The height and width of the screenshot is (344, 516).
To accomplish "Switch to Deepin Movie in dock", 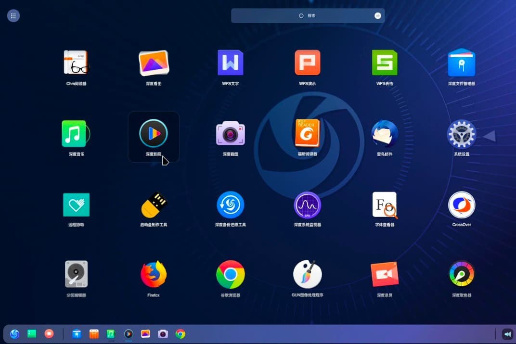I will [x=129, y=334].
